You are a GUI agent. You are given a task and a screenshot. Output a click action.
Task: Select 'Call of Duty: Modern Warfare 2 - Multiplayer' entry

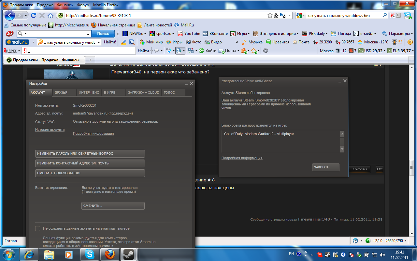(259, 134)
